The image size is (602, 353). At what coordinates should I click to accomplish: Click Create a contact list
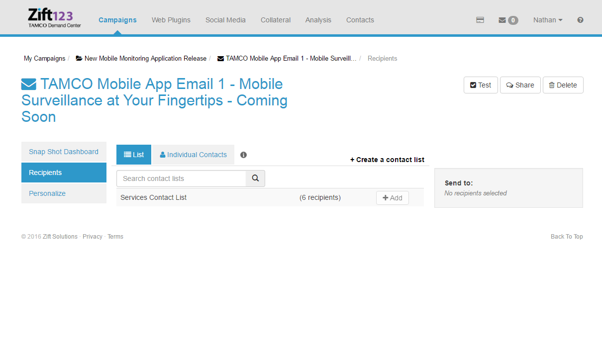coord(388,160)
